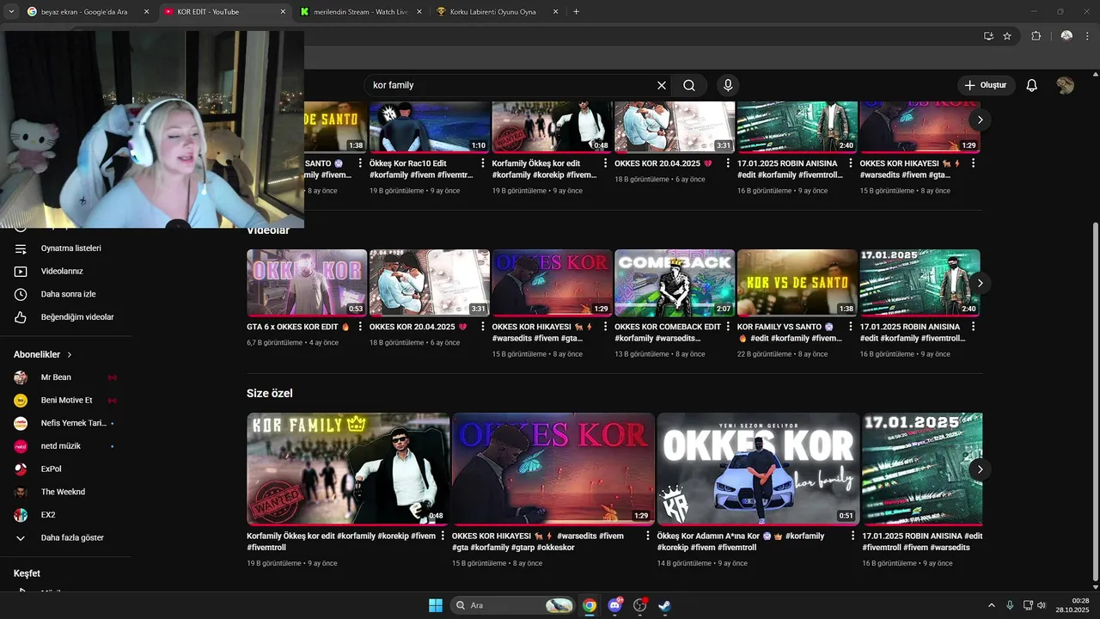The height and width of the screenshot is (619, 1100).
Task: Open a new browser tab
Action: coord(576,12)
